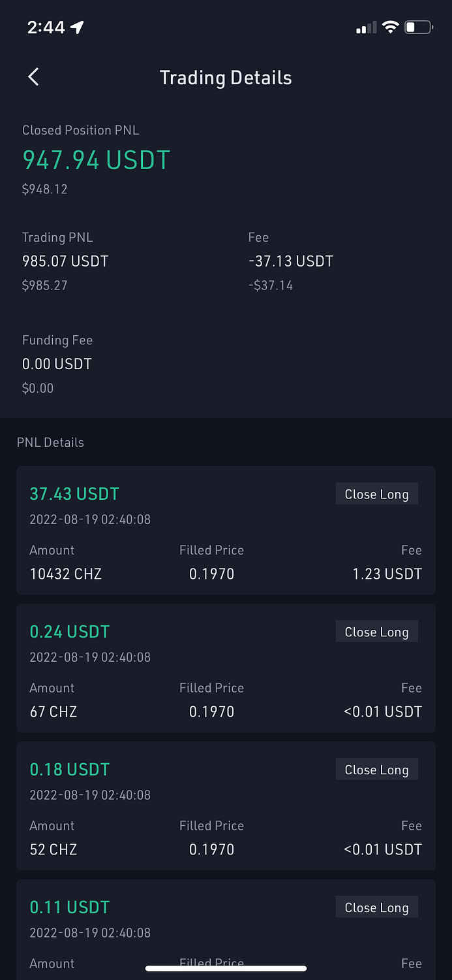Viewport: 452px width, 980px height.
Task: Tap the home indicator bar at bottom
Action: tap(226, 968)
